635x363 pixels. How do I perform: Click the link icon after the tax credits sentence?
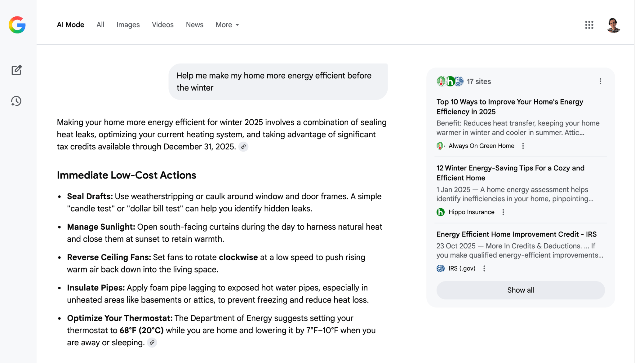[243, 147]
